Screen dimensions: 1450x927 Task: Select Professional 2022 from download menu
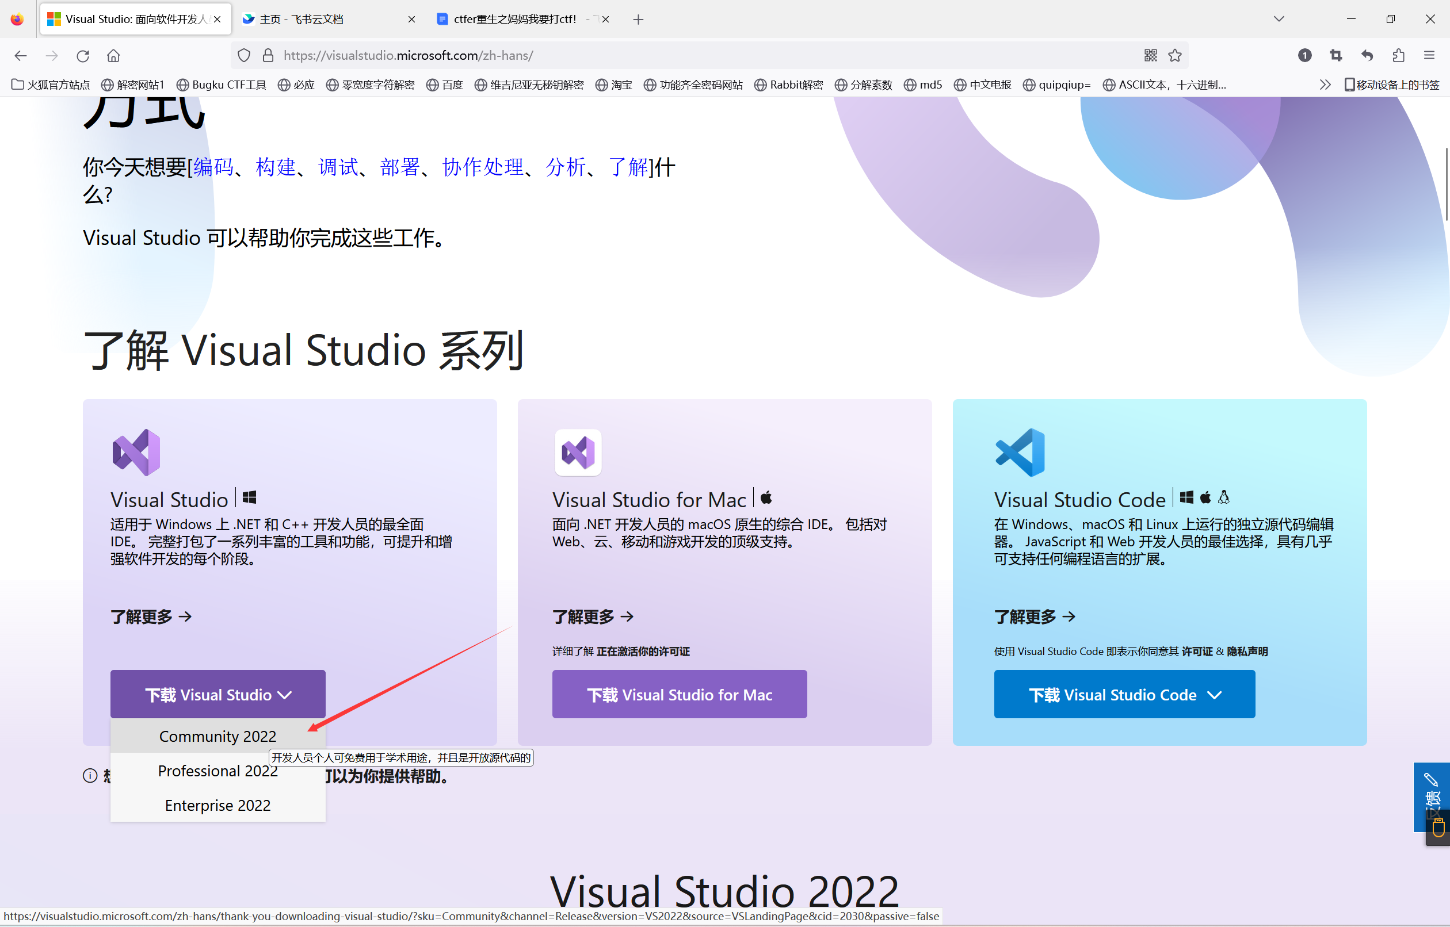click(218, 771)
